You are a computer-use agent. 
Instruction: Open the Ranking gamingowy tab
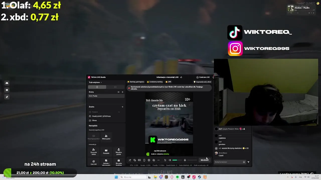coord(136,82)
